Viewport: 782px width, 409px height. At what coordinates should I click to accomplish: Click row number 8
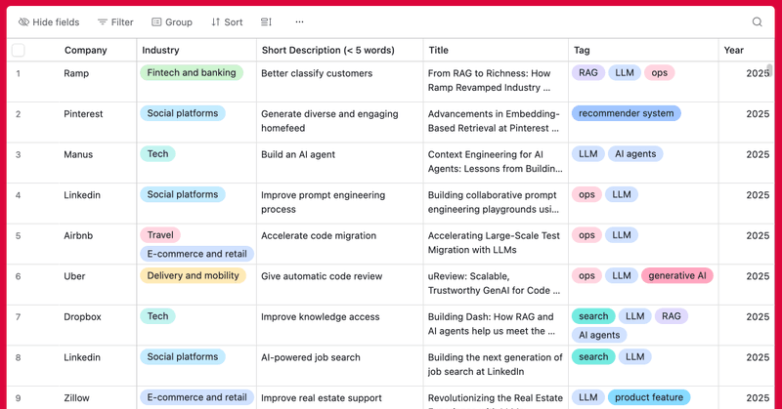click(18, 357)
